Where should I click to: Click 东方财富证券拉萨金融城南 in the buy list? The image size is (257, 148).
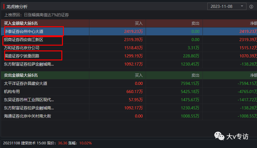[29, 64]
